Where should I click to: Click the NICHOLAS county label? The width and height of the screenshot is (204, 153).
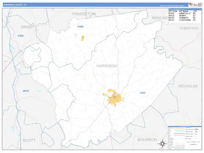pos(188,86)
